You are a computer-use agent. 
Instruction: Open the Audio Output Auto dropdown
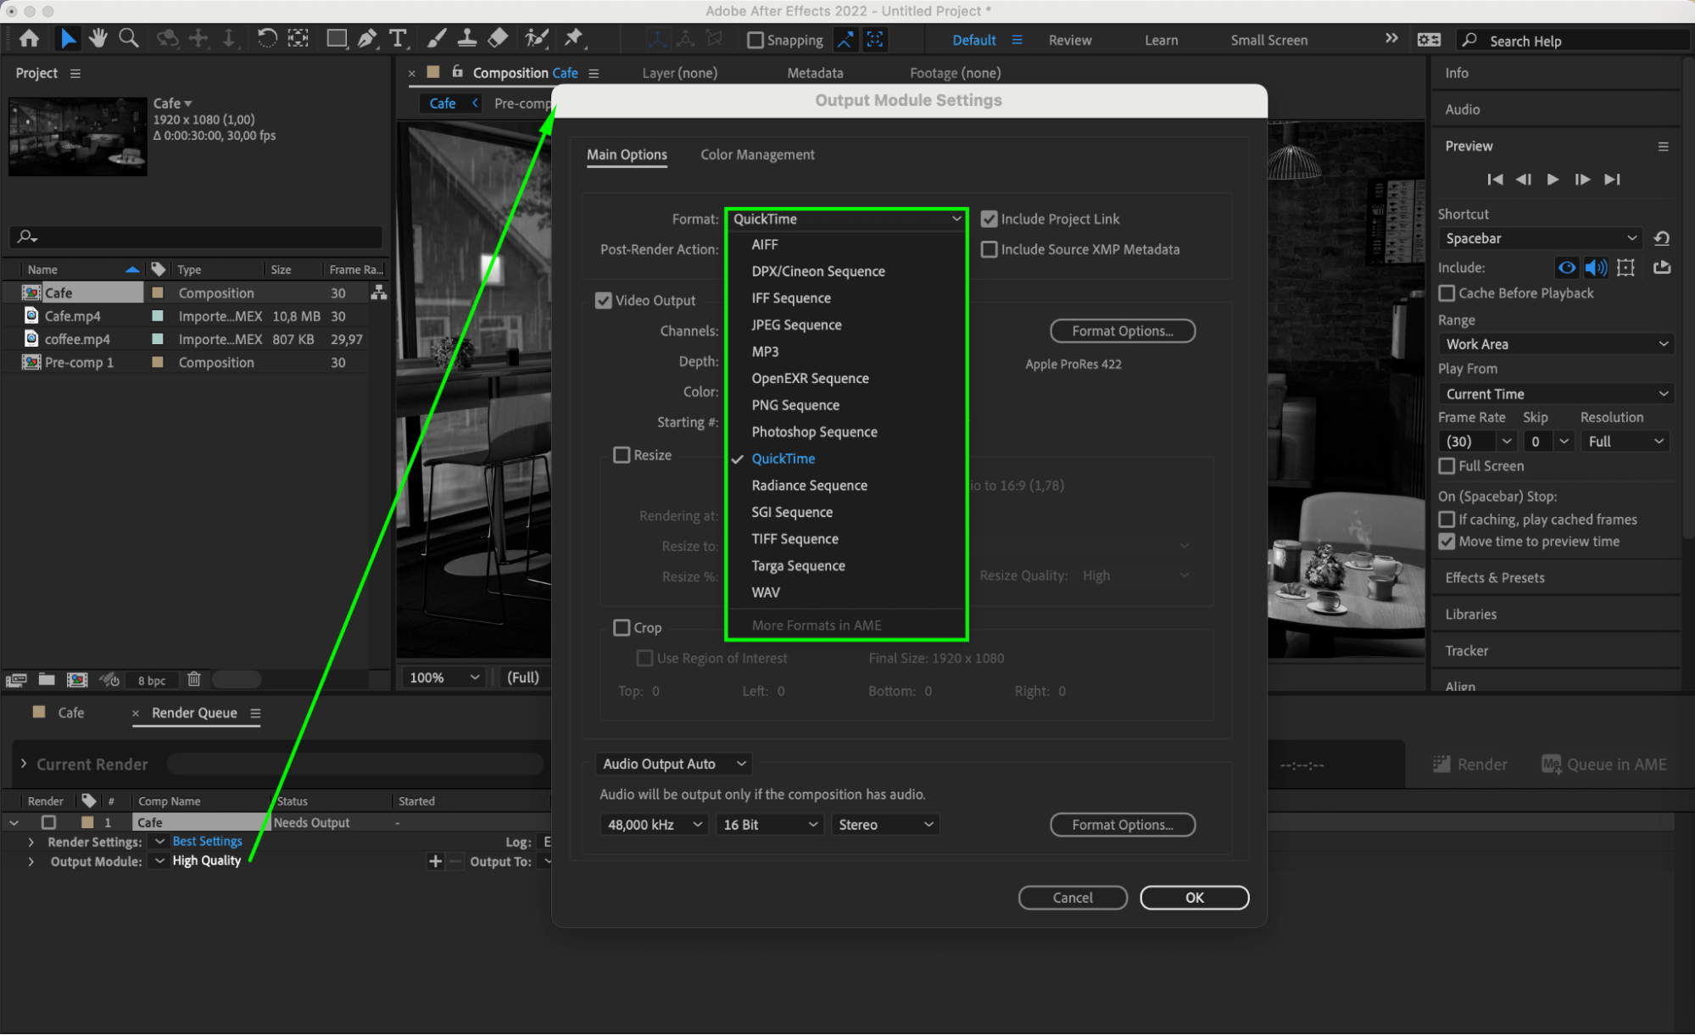[x=674, y=764]
